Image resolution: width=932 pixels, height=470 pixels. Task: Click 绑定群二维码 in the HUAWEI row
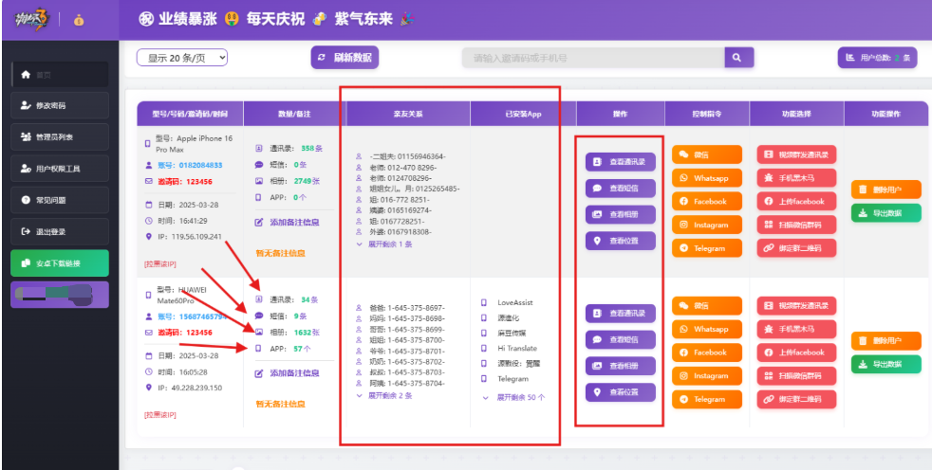click(796, 399)
